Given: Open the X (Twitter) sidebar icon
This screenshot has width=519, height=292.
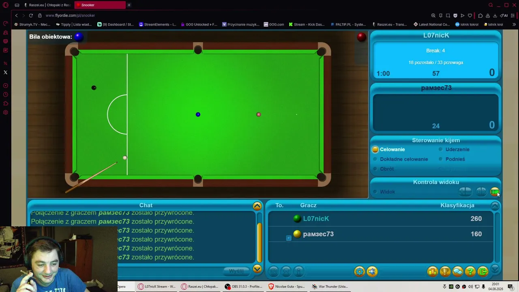Looking at the screenshot, I should tap(6, 72).
